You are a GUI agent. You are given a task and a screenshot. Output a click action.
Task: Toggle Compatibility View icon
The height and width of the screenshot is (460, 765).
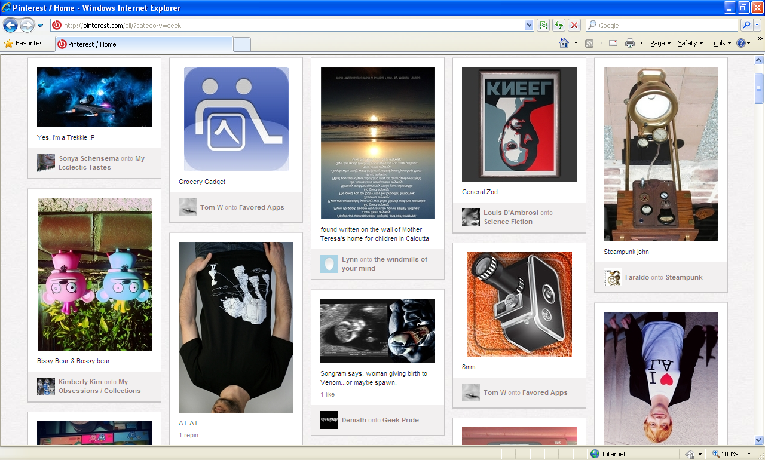click(543, 25)
